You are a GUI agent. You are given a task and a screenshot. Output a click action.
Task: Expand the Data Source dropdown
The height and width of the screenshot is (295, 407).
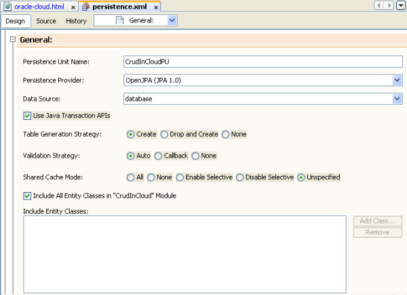(397, 99)
